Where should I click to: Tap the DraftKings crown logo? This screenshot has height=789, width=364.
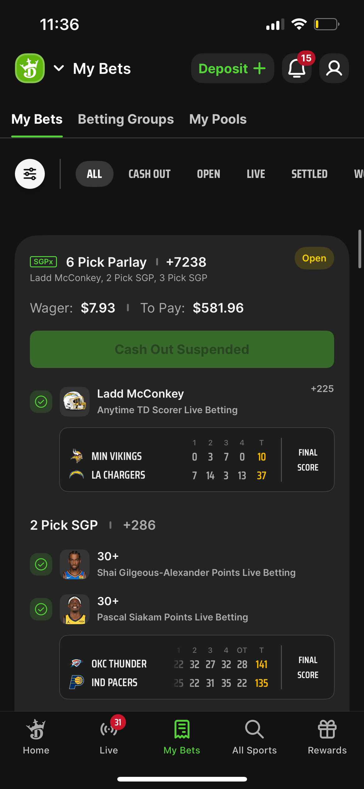tap(30, 68)
